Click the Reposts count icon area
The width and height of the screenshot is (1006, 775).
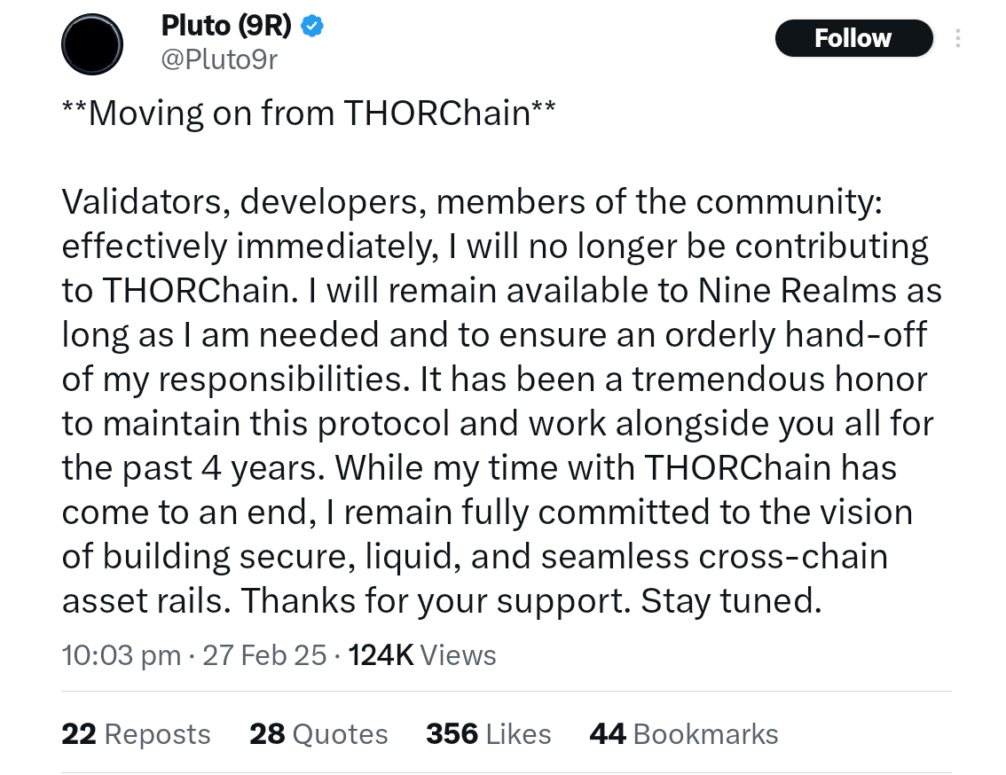pos(136,733)
